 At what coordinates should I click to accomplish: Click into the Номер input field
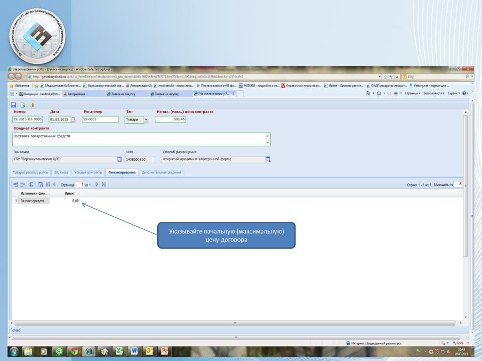coord(27,119)
